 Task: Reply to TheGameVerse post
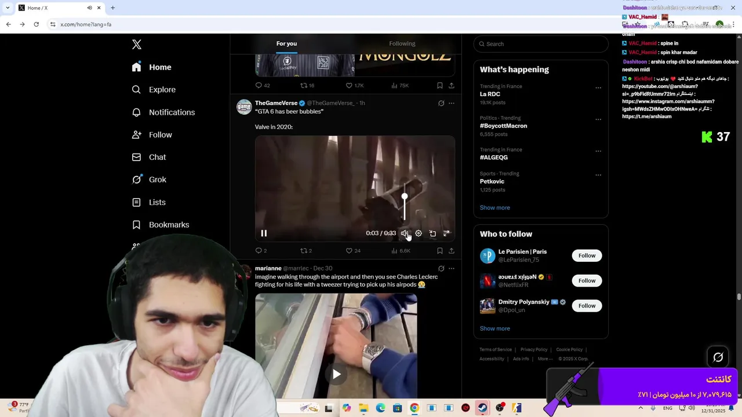(261, 251)
